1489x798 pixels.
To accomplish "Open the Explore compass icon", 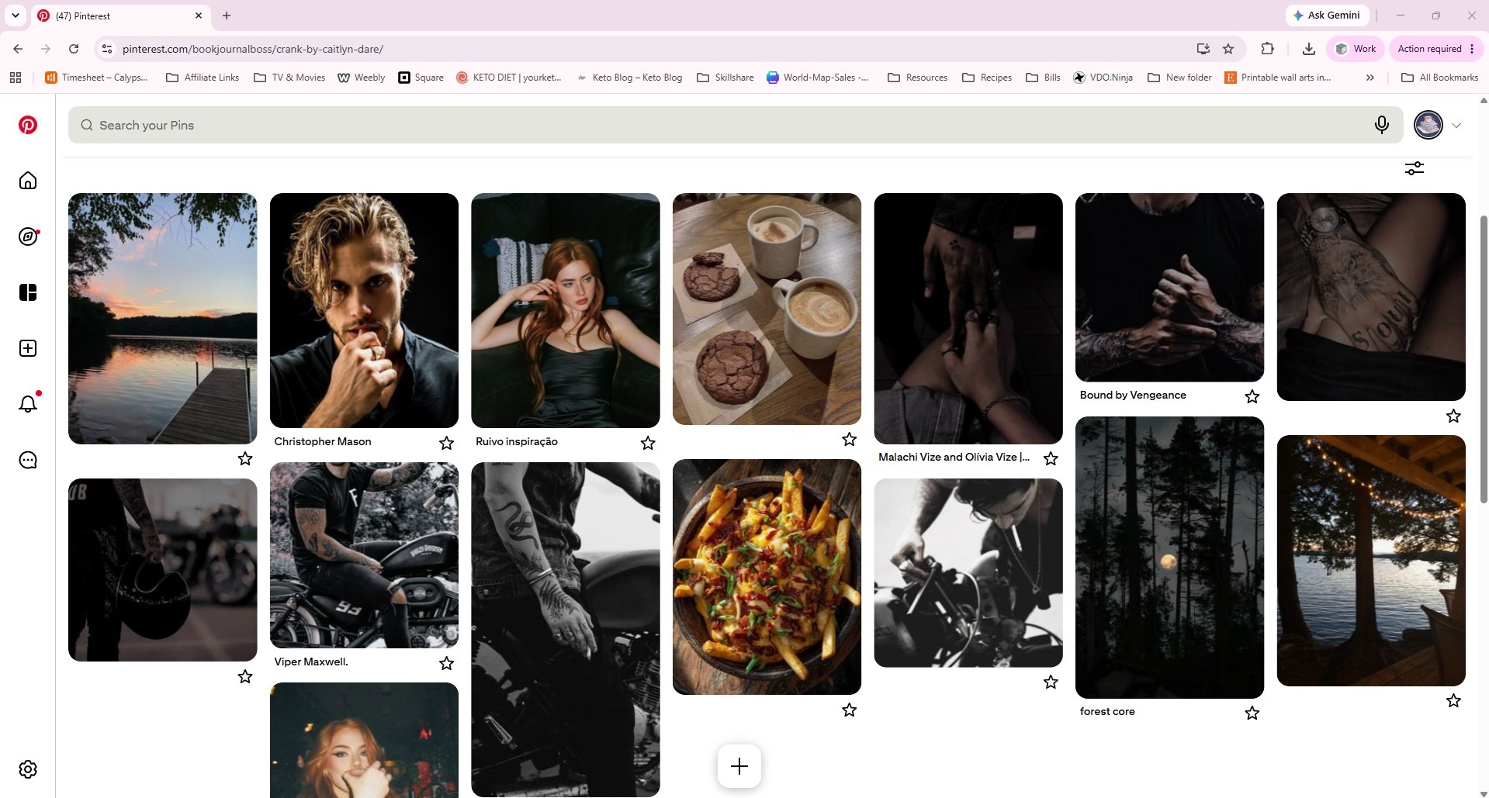I will 28,237.
